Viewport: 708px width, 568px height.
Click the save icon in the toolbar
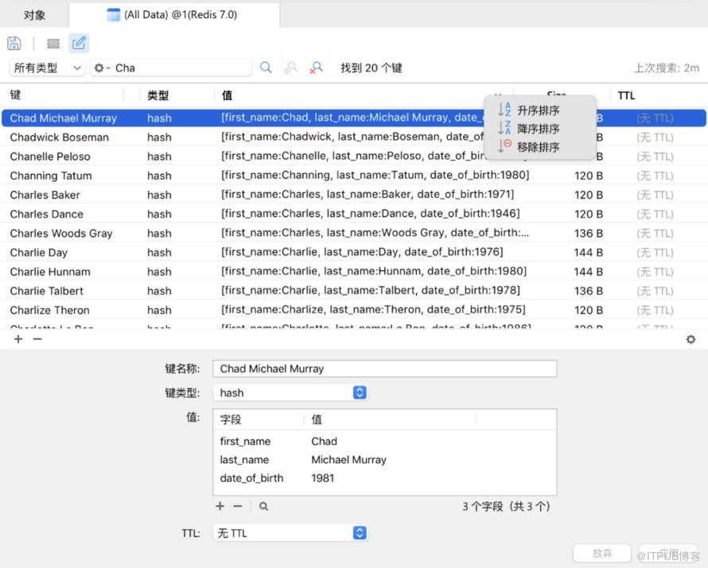pyautogui.click(x=14, y=44)
